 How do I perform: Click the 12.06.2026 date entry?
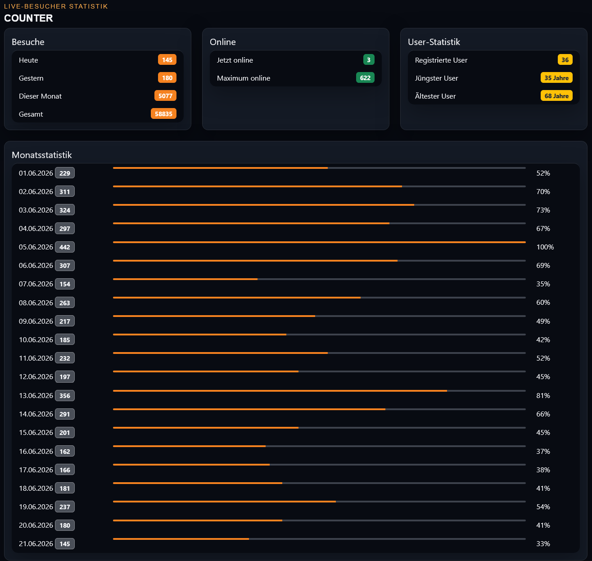tap(36, 377)
